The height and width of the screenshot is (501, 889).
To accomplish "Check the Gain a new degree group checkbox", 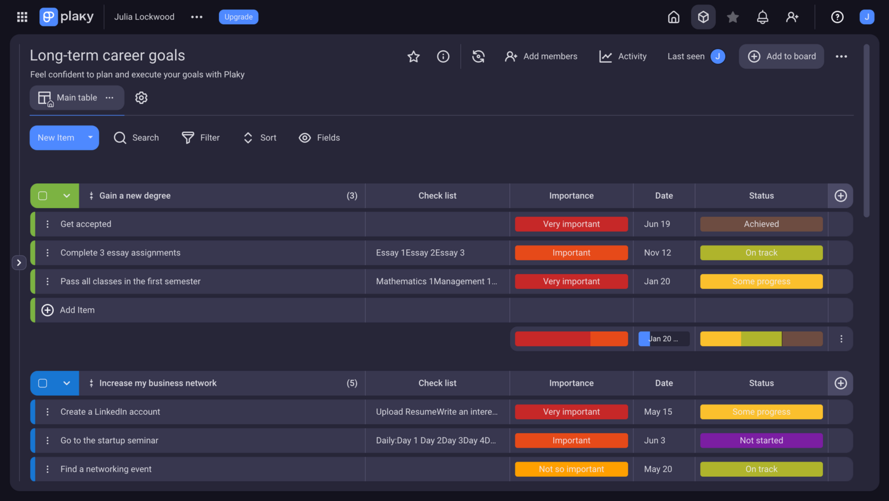I will (43, 196).
